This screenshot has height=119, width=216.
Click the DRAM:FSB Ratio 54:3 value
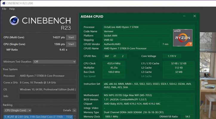188,117
